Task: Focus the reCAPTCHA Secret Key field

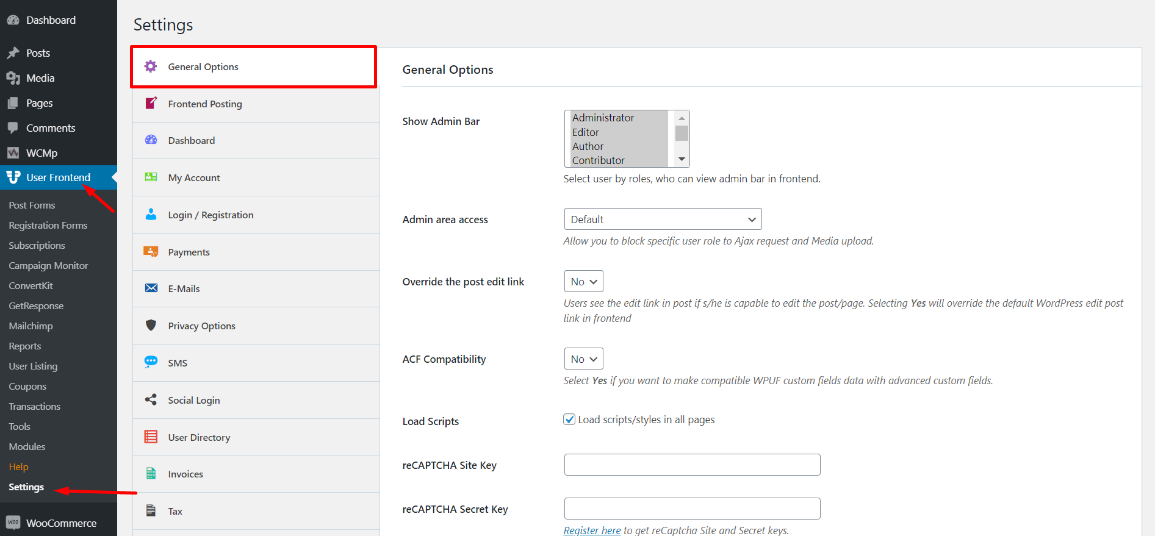Action: [692, 509]
